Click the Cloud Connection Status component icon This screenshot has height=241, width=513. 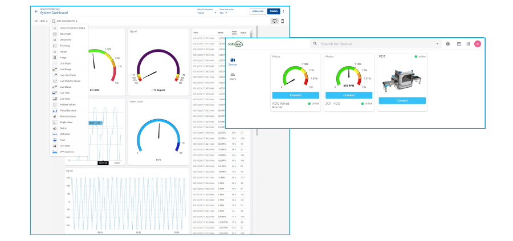tap(55, 28)
